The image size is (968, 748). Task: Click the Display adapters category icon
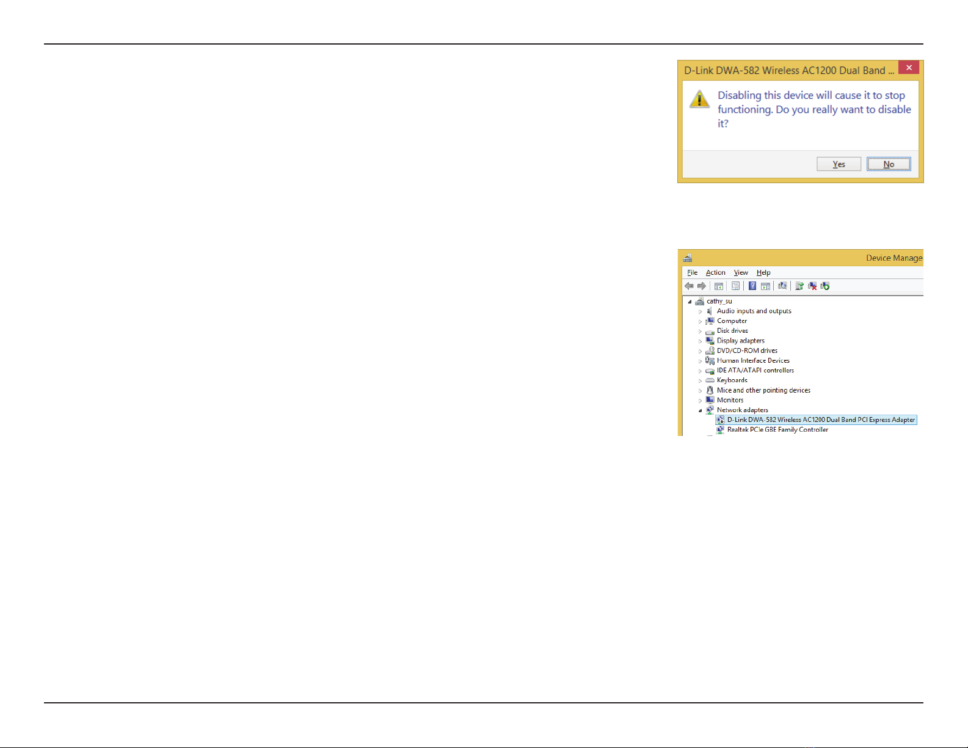(710, 341)
